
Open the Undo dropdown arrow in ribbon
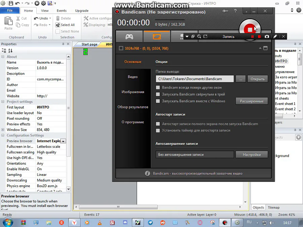50,18
